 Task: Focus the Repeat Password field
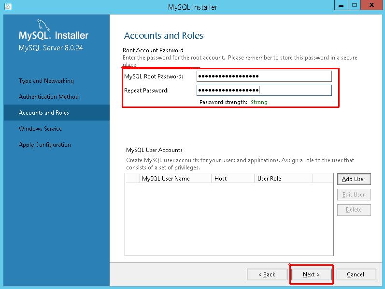click(x=264, y=90)
